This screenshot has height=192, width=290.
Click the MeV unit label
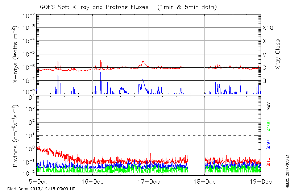click(269, 106)
